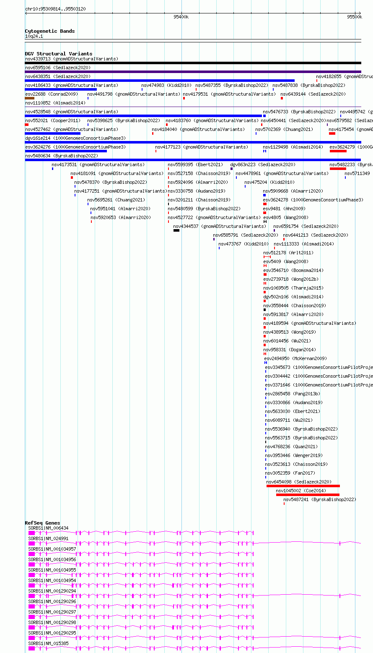373x653 pixels.
Task: Click the nsv6595106 purple variant bar
Action: pos(193,72)
